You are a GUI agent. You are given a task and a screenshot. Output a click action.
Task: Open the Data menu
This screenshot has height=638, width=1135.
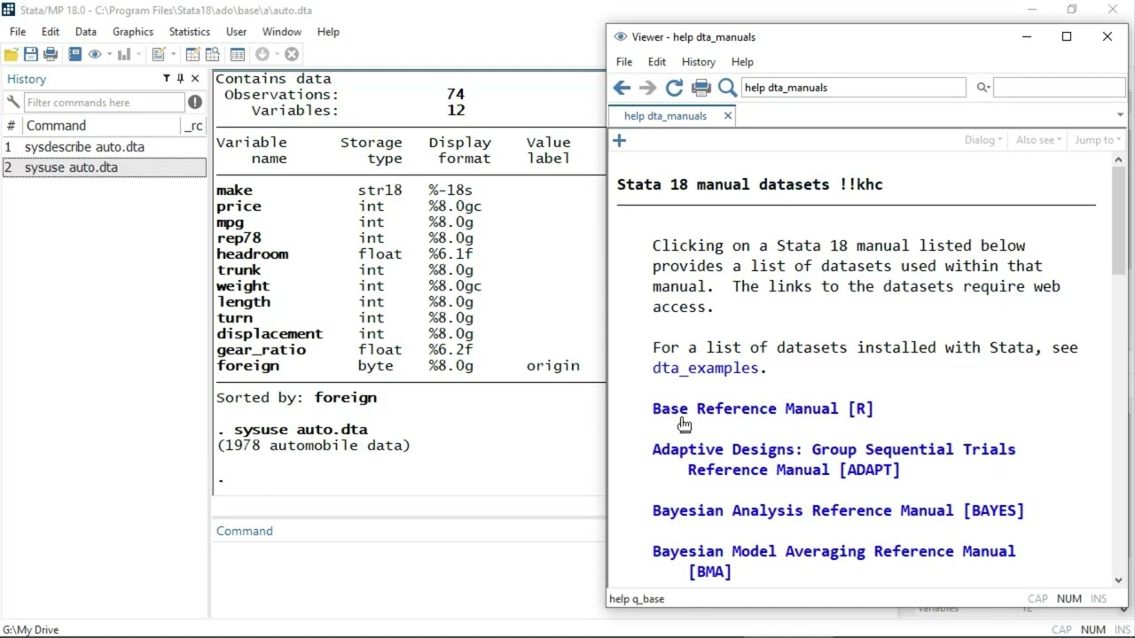(86, 31)
